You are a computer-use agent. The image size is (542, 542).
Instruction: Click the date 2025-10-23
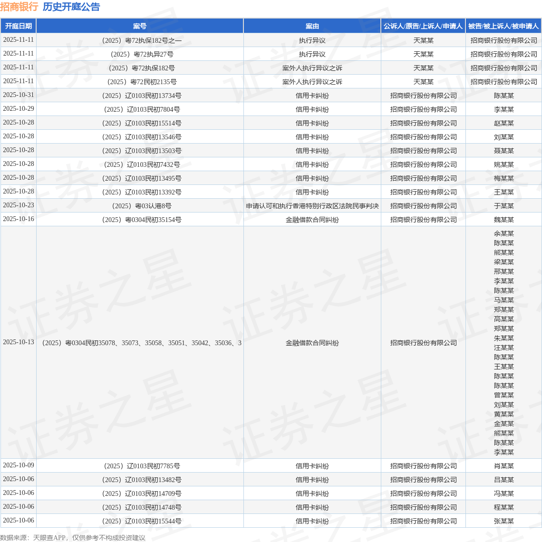(x=19, y=205)
